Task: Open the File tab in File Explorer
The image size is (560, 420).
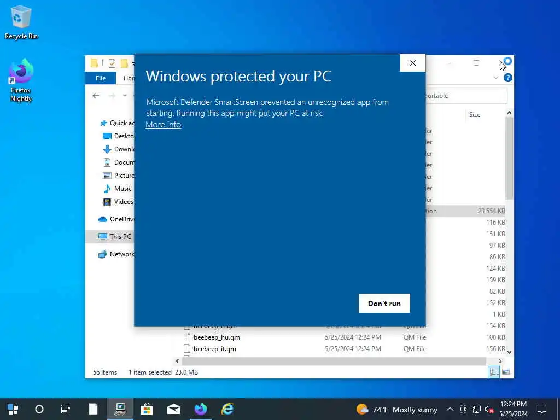Action: tap(101, 78)
